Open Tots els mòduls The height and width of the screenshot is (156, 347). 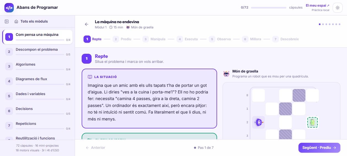[31, 21]
